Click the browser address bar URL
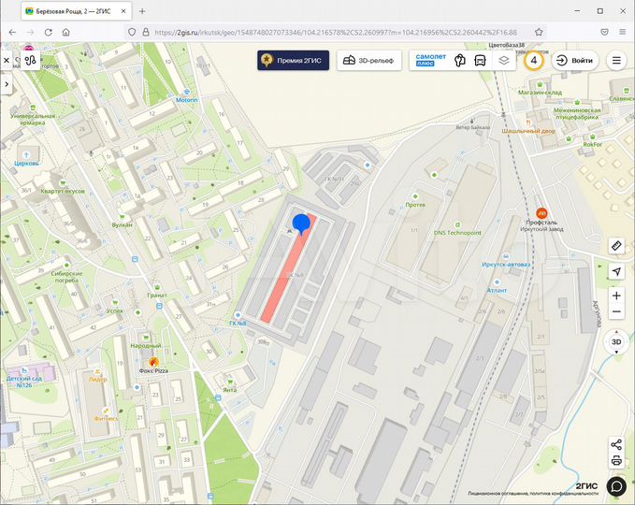The width and height of the screenshot is (635, 505). (336, 33)
